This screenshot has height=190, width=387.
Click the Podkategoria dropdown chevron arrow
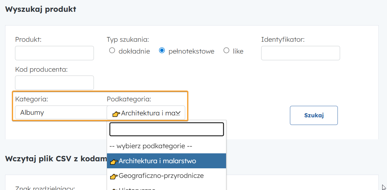click(x=178, y=113)
